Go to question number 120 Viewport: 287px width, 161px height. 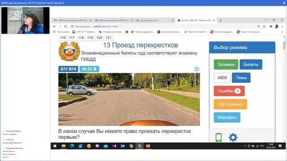[x=99, y=38]
